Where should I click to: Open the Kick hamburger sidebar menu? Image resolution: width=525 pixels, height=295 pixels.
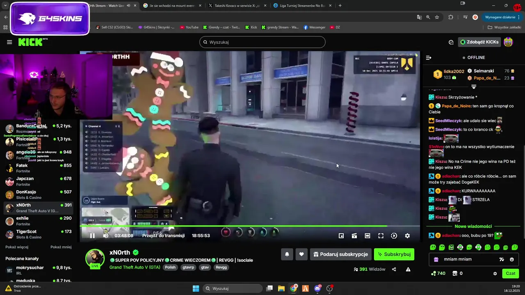9,42
